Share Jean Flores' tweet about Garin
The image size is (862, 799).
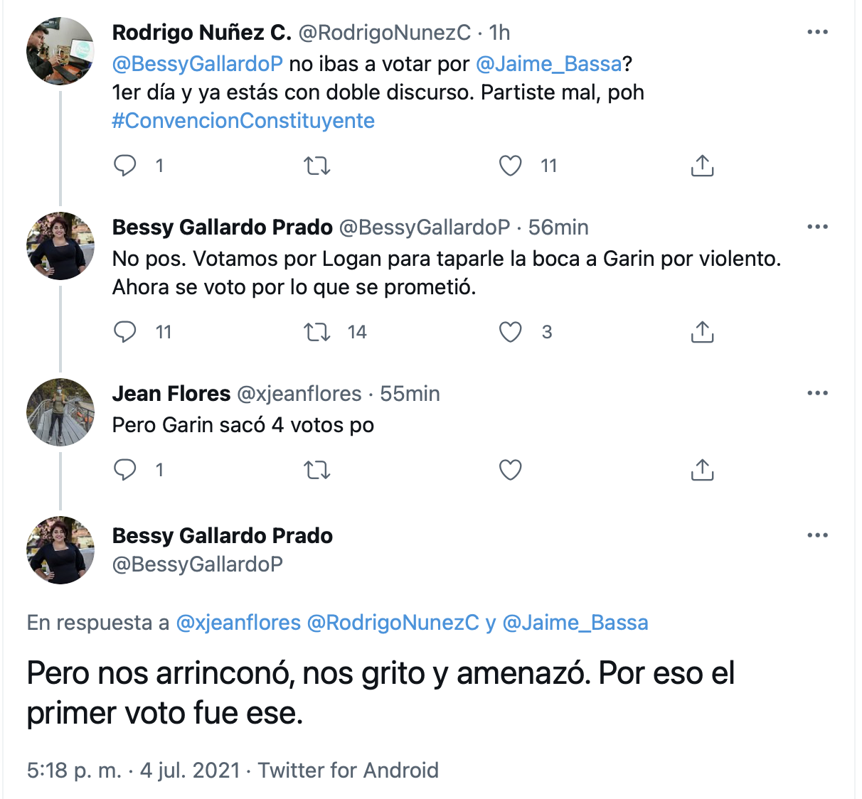tap(702, 470)
